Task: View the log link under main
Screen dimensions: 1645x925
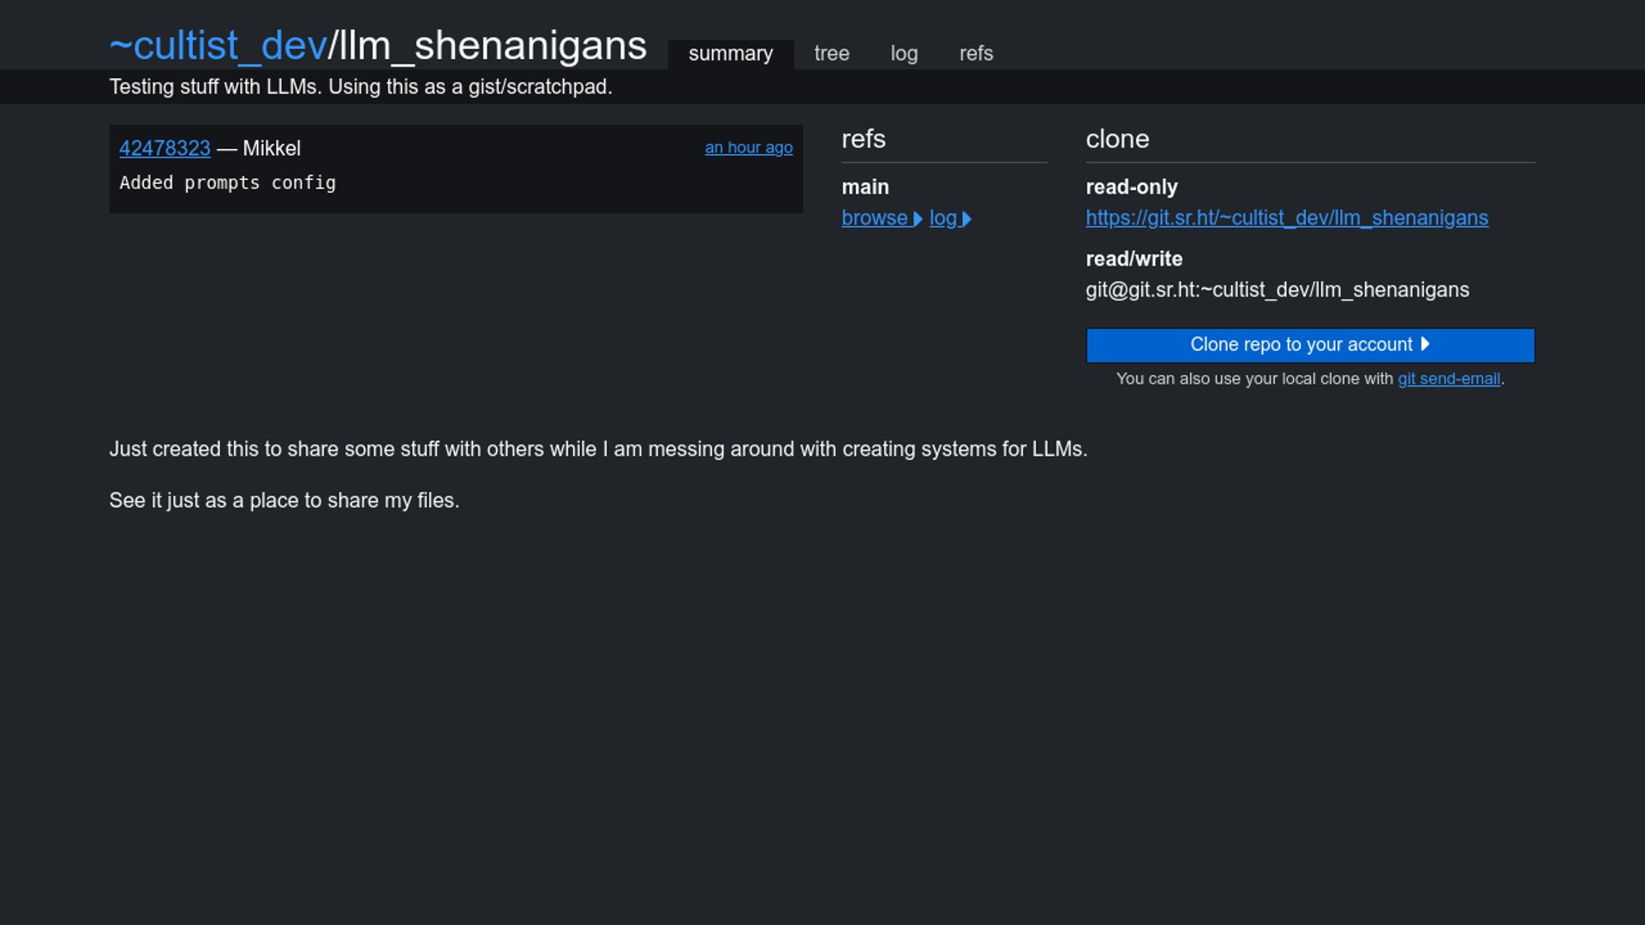Action: coord(942,218)
